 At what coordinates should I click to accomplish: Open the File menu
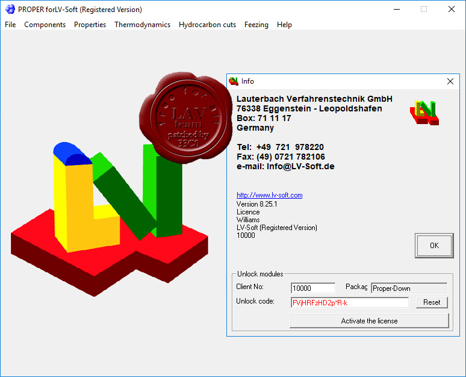10,25
